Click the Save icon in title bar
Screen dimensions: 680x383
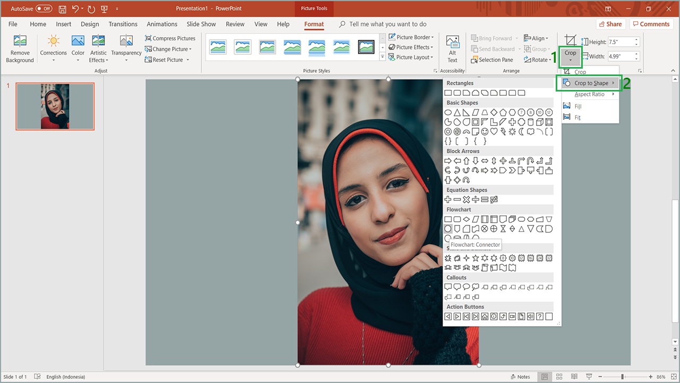(x=62, y=9)
